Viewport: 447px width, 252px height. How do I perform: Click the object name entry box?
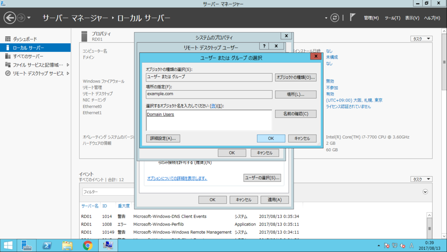pos(209,120)
